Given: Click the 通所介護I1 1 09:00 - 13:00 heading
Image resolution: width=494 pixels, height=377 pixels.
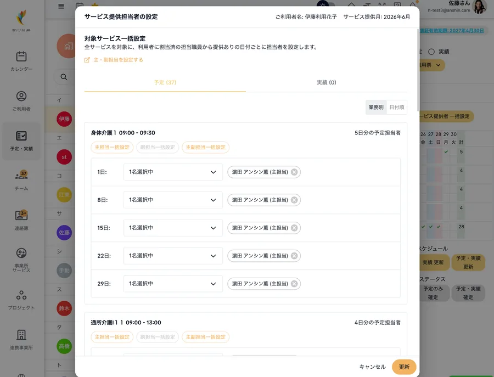Looking at the screenshot, I should click(126, 323).
